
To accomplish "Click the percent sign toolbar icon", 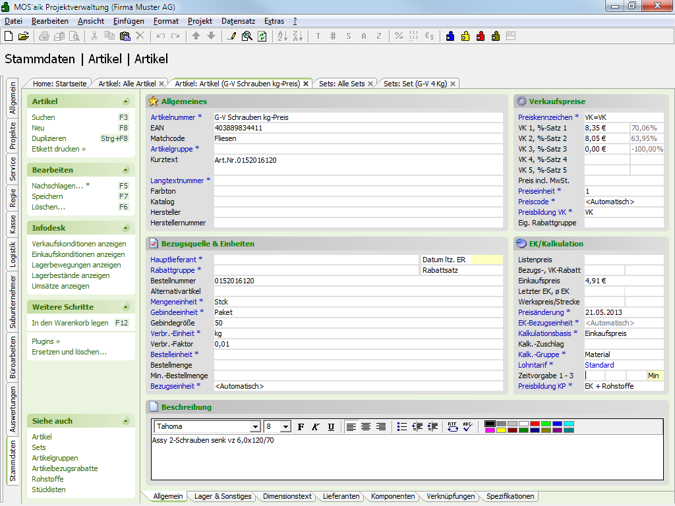I will [399, 36].
